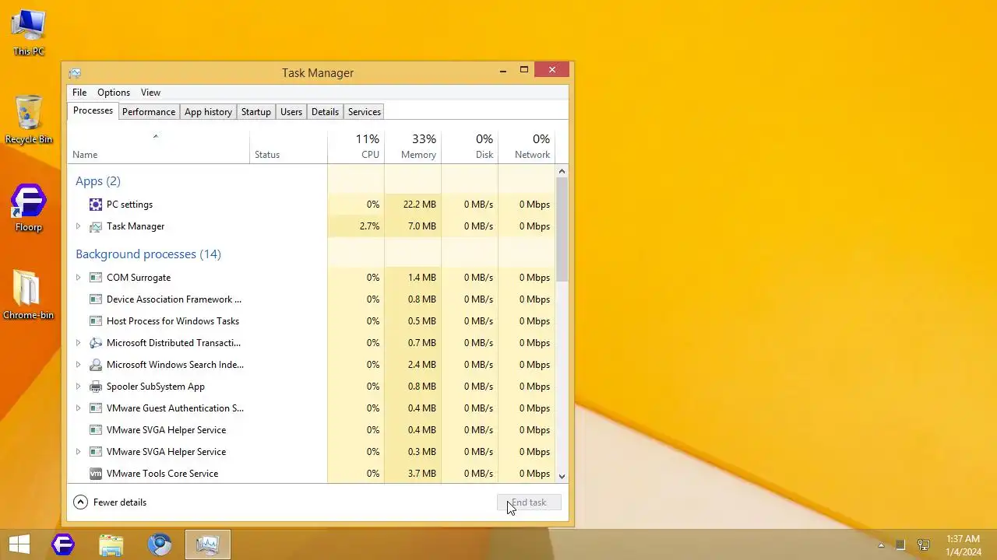This screenshot has height=560, width=997.
Task: Switch to the App history tab
Action: click(x=208, y=112)
